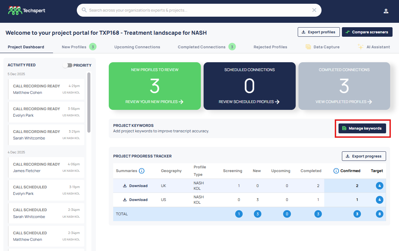Toggle the Priority switch in Activity Feed
399x251 pixels.
(x=68, y=65)
